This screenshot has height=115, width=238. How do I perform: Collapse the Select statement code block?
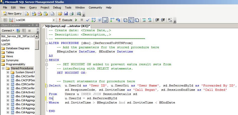[x=47, y=85]
